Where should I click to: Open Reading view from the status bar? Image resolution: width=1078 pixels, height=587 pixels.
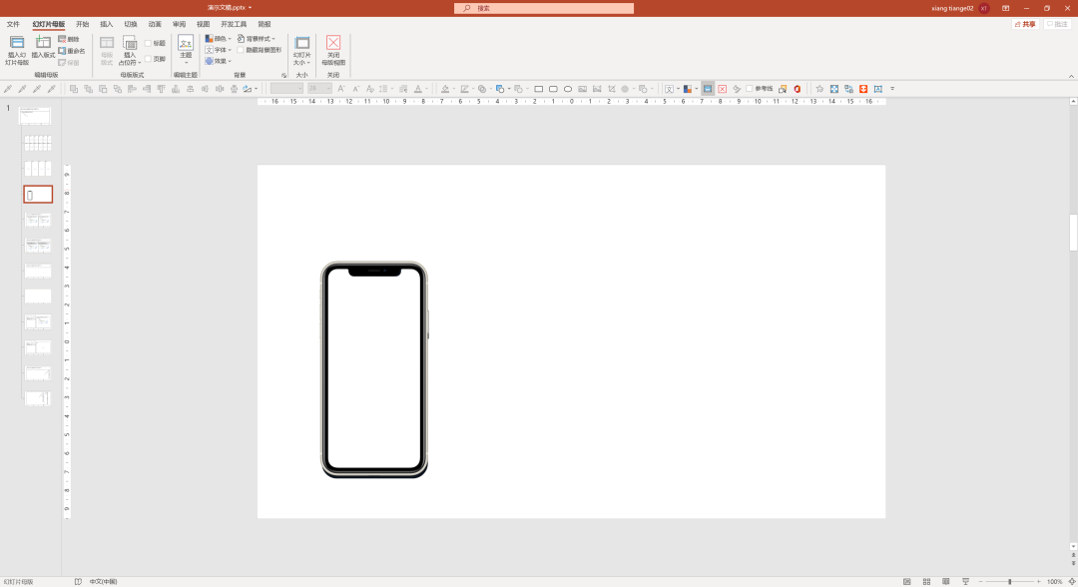(945, 581)
